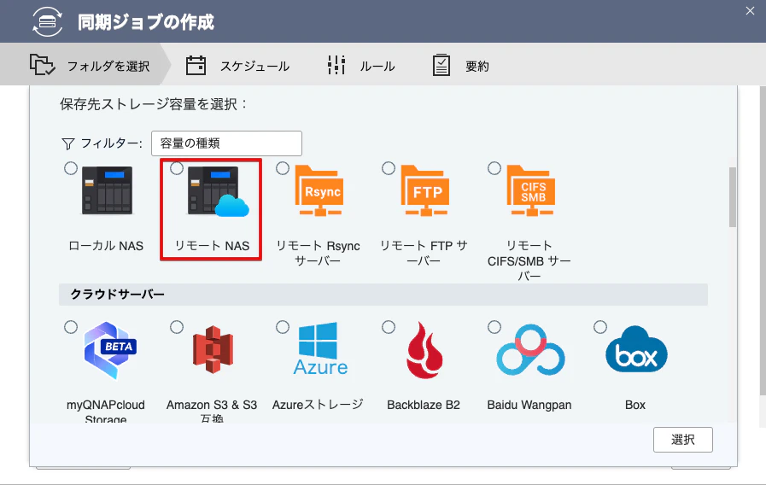This screenshot has width=766, height=485.
Task: Select the Box cloud logo
Action: coord(636,349)
